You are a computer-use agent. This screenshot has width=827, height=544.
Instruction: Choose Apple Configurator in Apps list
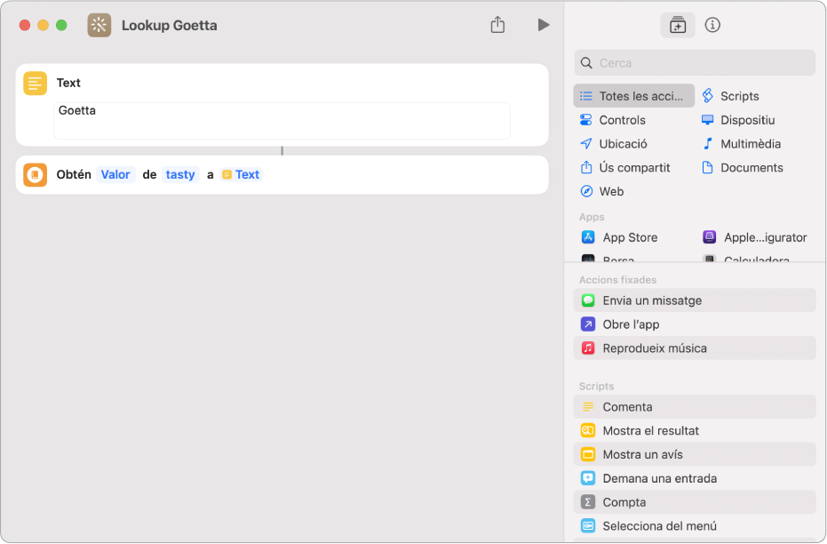[x=755, y=237]
